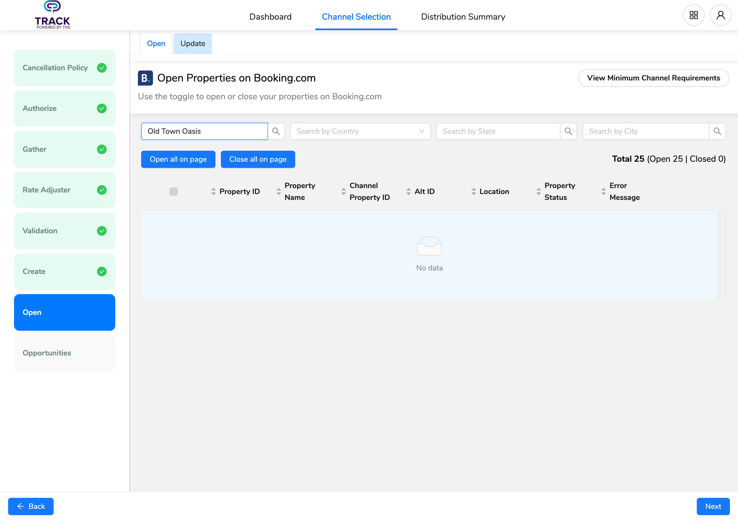The width and height of the screenshot is (738, 521).
Task: Click the Total 25 summary text
Action: [669, 159]
